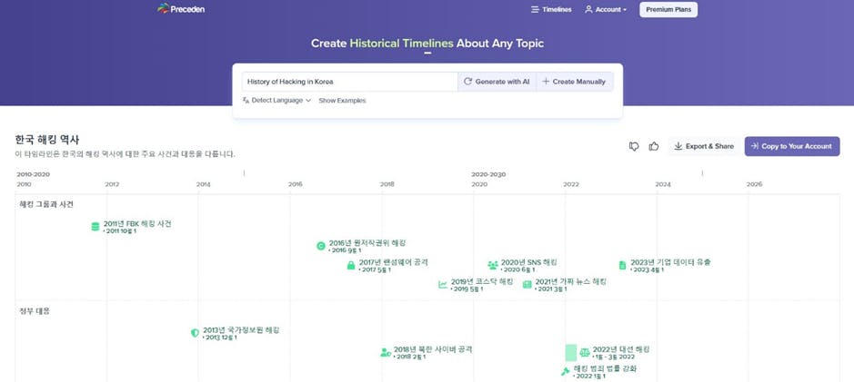This screenshot has height=382, width=854.
Task: Select the 2020년 SNS 해킹 people icon
Action: click(493, 265)
